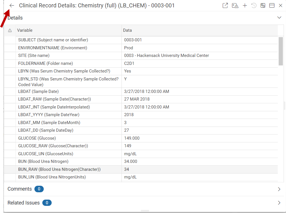
Task: Select the LBDAT (Sample Date) row
Action: (141, 91)
